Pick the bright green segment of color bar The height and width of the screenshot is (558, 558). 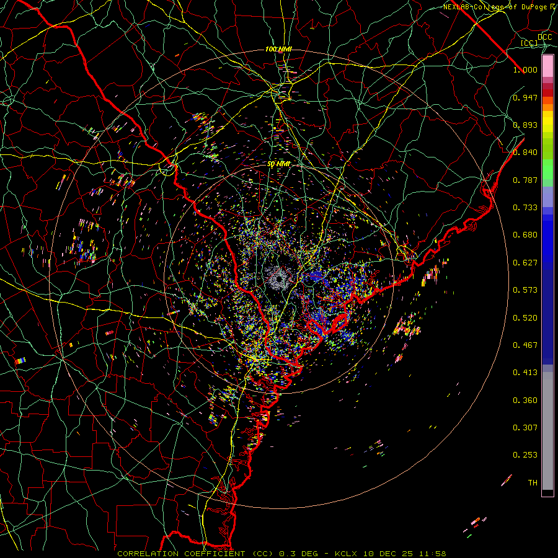click(x=547, y=169)
